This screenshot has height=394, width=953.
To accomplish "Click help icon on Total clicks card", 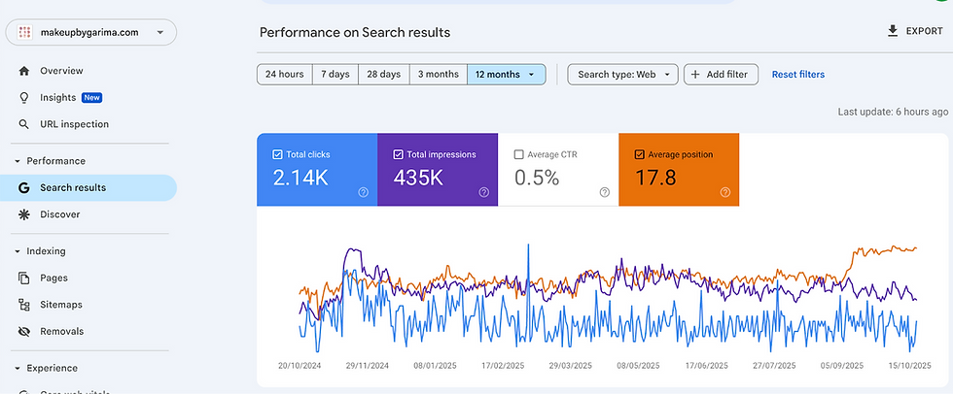I will (363, 192).
